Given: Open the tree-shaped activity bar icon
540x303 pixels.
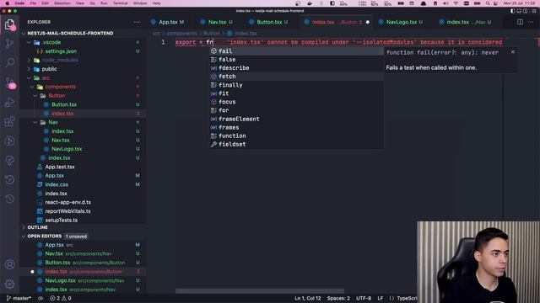Looking at the screenshot, I should [9, 160].
